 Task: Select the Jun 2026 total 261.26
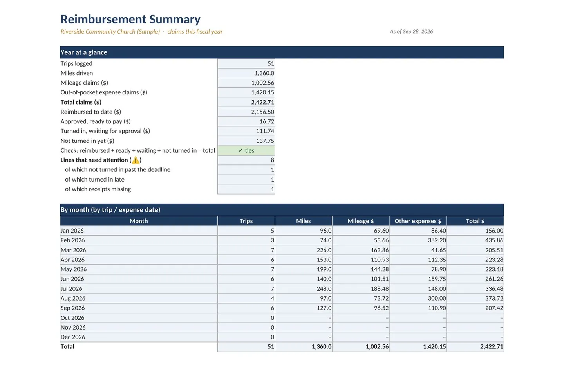click(x=475, y=279)
